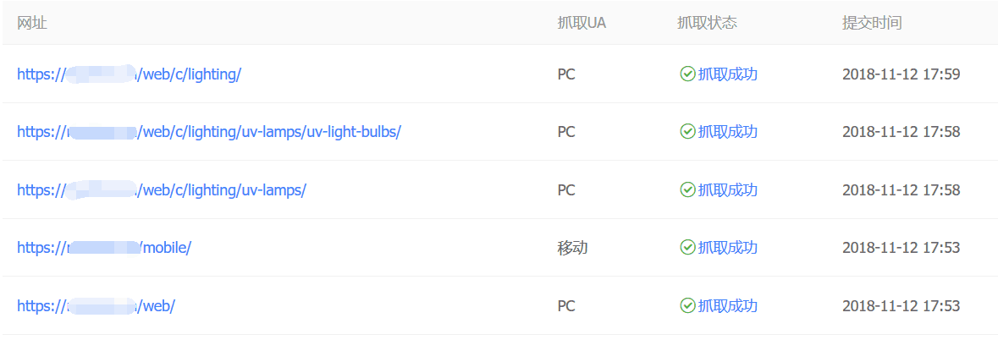Click 抓取成功 status in the mobile row
Image resolution: width=998 pixels, height=340 pixels.
[x=727, y=247]
